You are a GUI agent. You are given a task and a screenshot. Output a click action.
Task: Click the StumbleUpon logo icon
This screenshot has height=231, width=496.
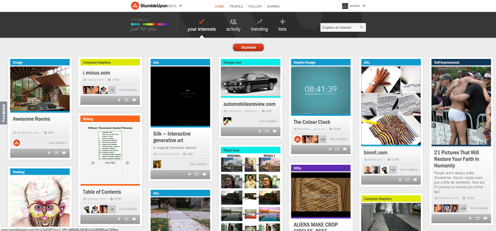click(135, 6)
